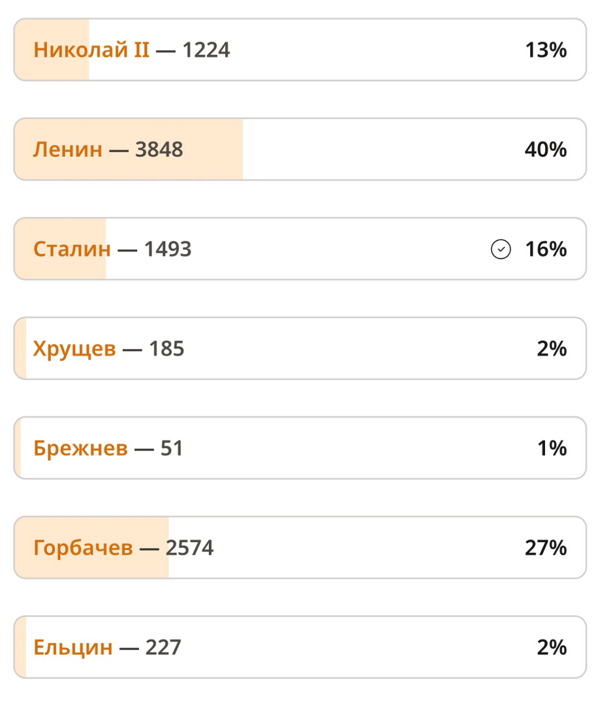Viewport: 611px width, 723px height.
Task: Pick the Ельцин poll option
Action: pyautogui.click(x=300, y=647)
